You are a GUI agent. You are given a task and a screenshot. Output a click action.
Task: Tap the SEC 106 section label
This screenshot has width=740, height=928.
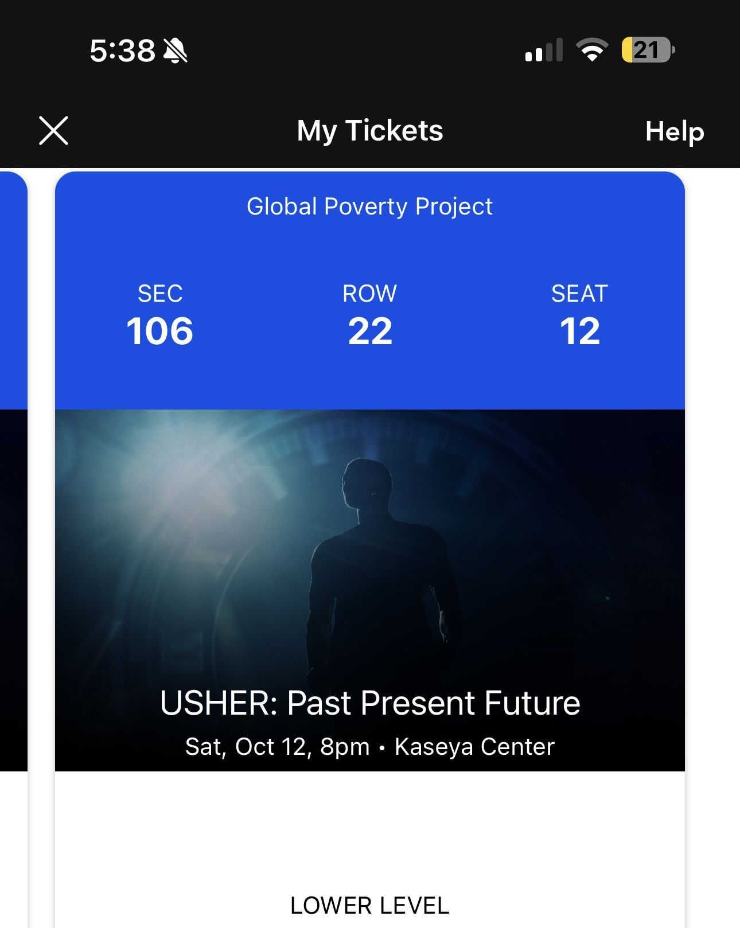(x=159, y=315)
